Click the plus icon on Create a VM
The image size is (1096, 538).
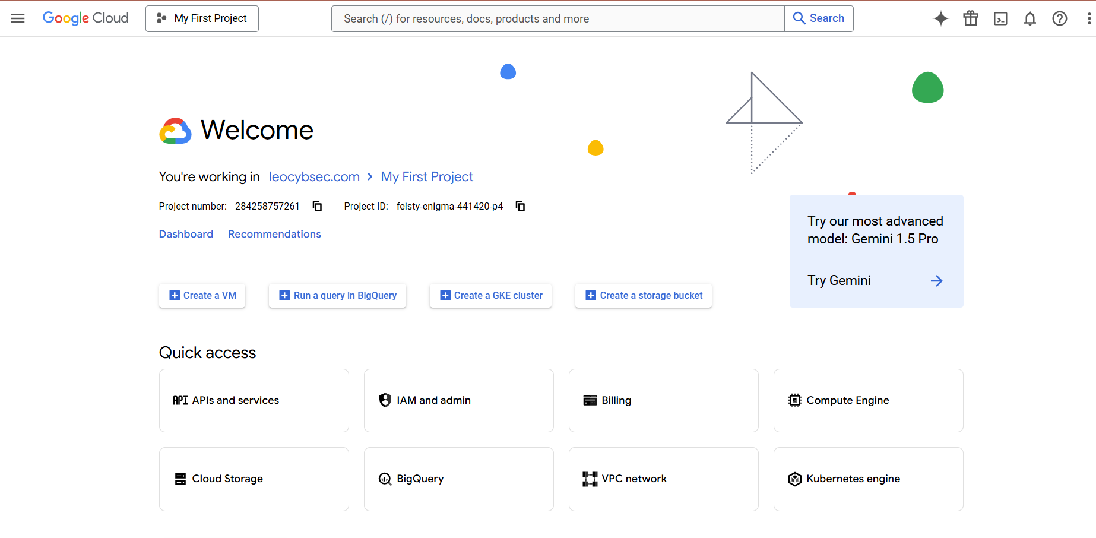[175, 295]
